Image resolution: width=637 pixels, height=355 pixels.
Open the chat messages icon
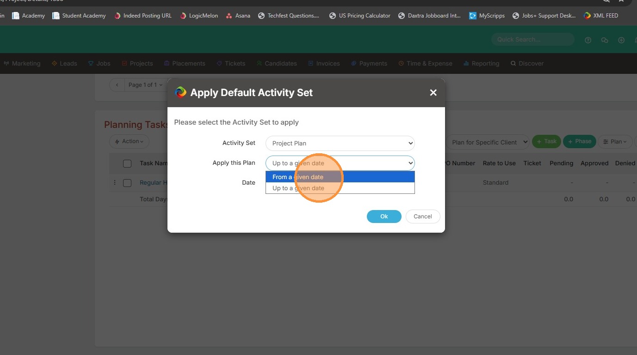605,40
